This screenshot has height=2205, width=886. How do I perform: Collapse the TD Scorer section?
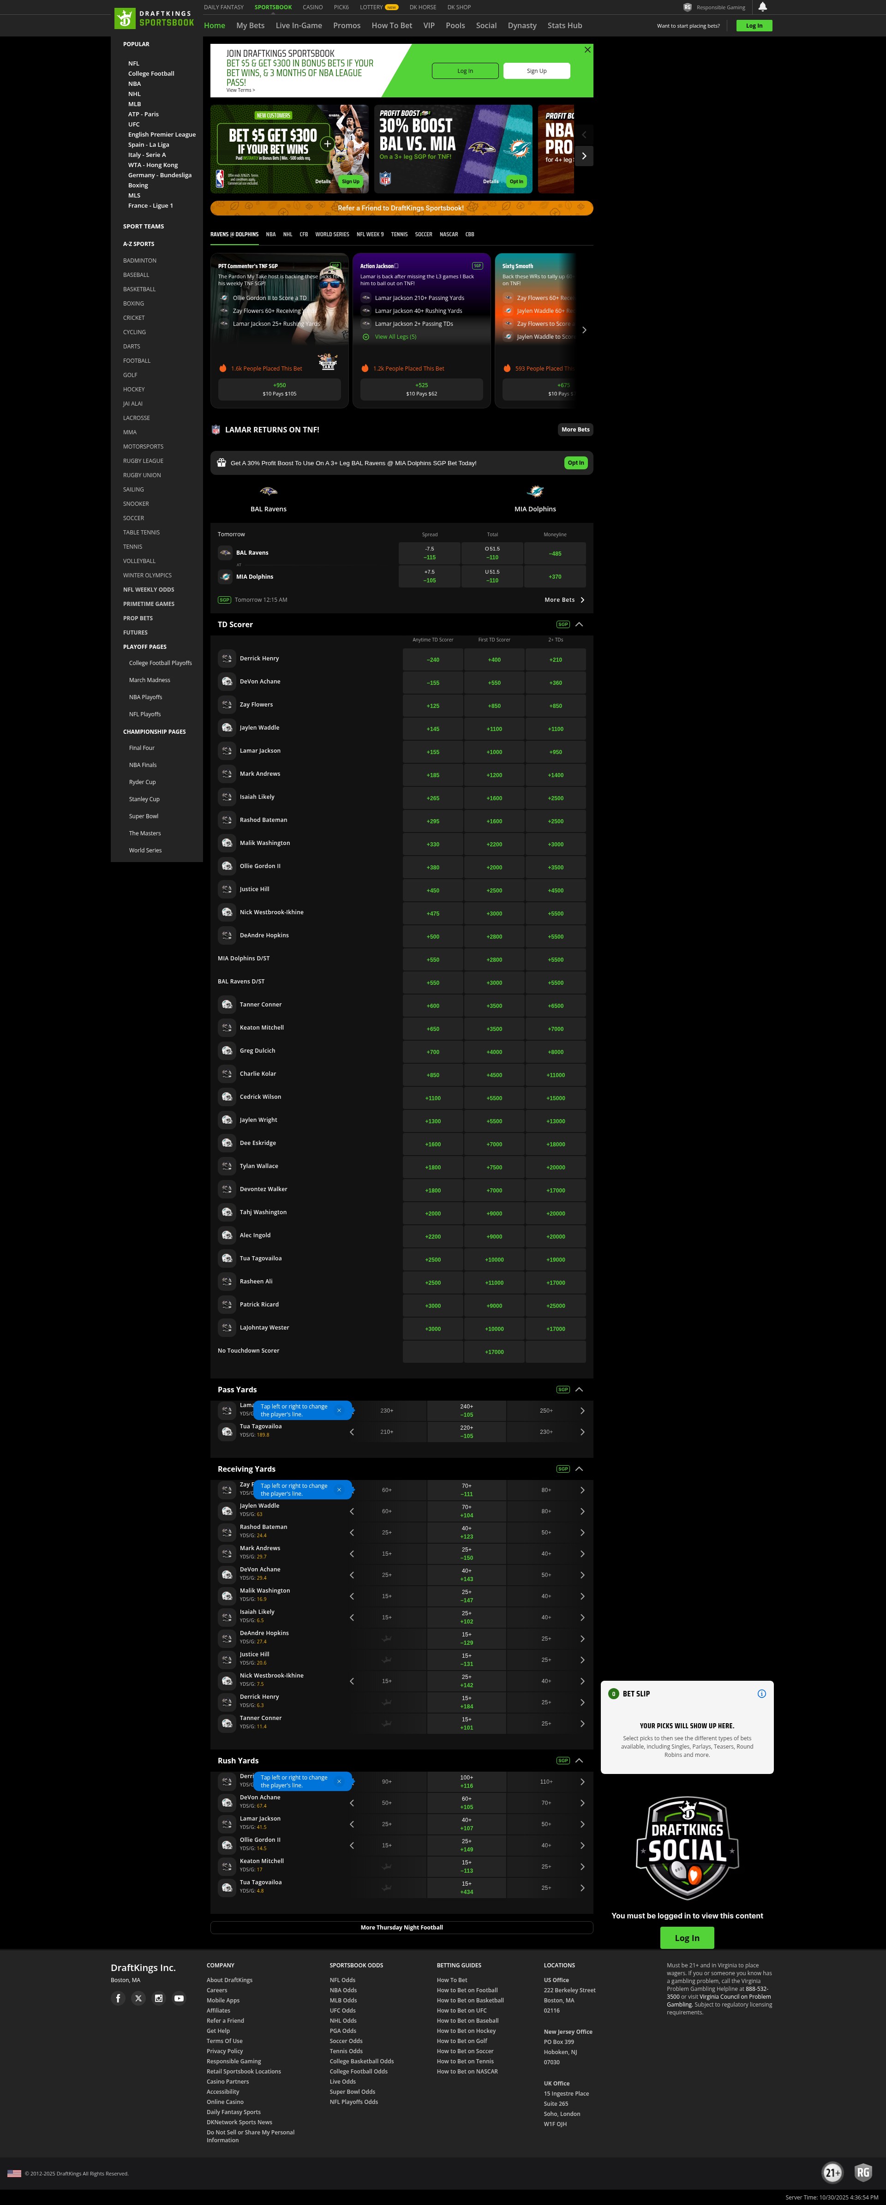click(579, 624)
